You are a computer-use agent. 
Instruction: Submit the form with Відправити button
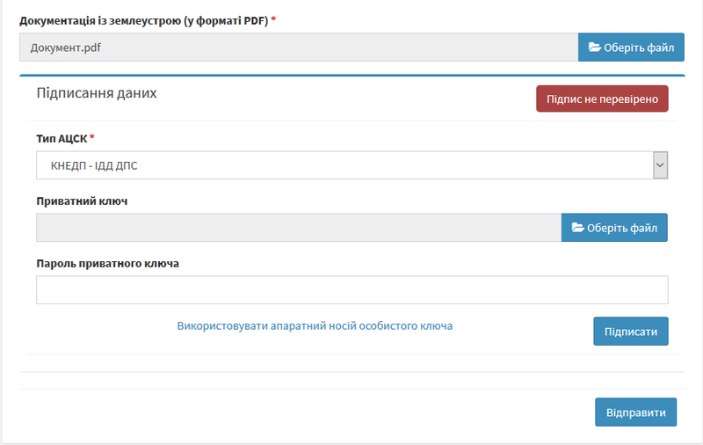coord(635,412)
